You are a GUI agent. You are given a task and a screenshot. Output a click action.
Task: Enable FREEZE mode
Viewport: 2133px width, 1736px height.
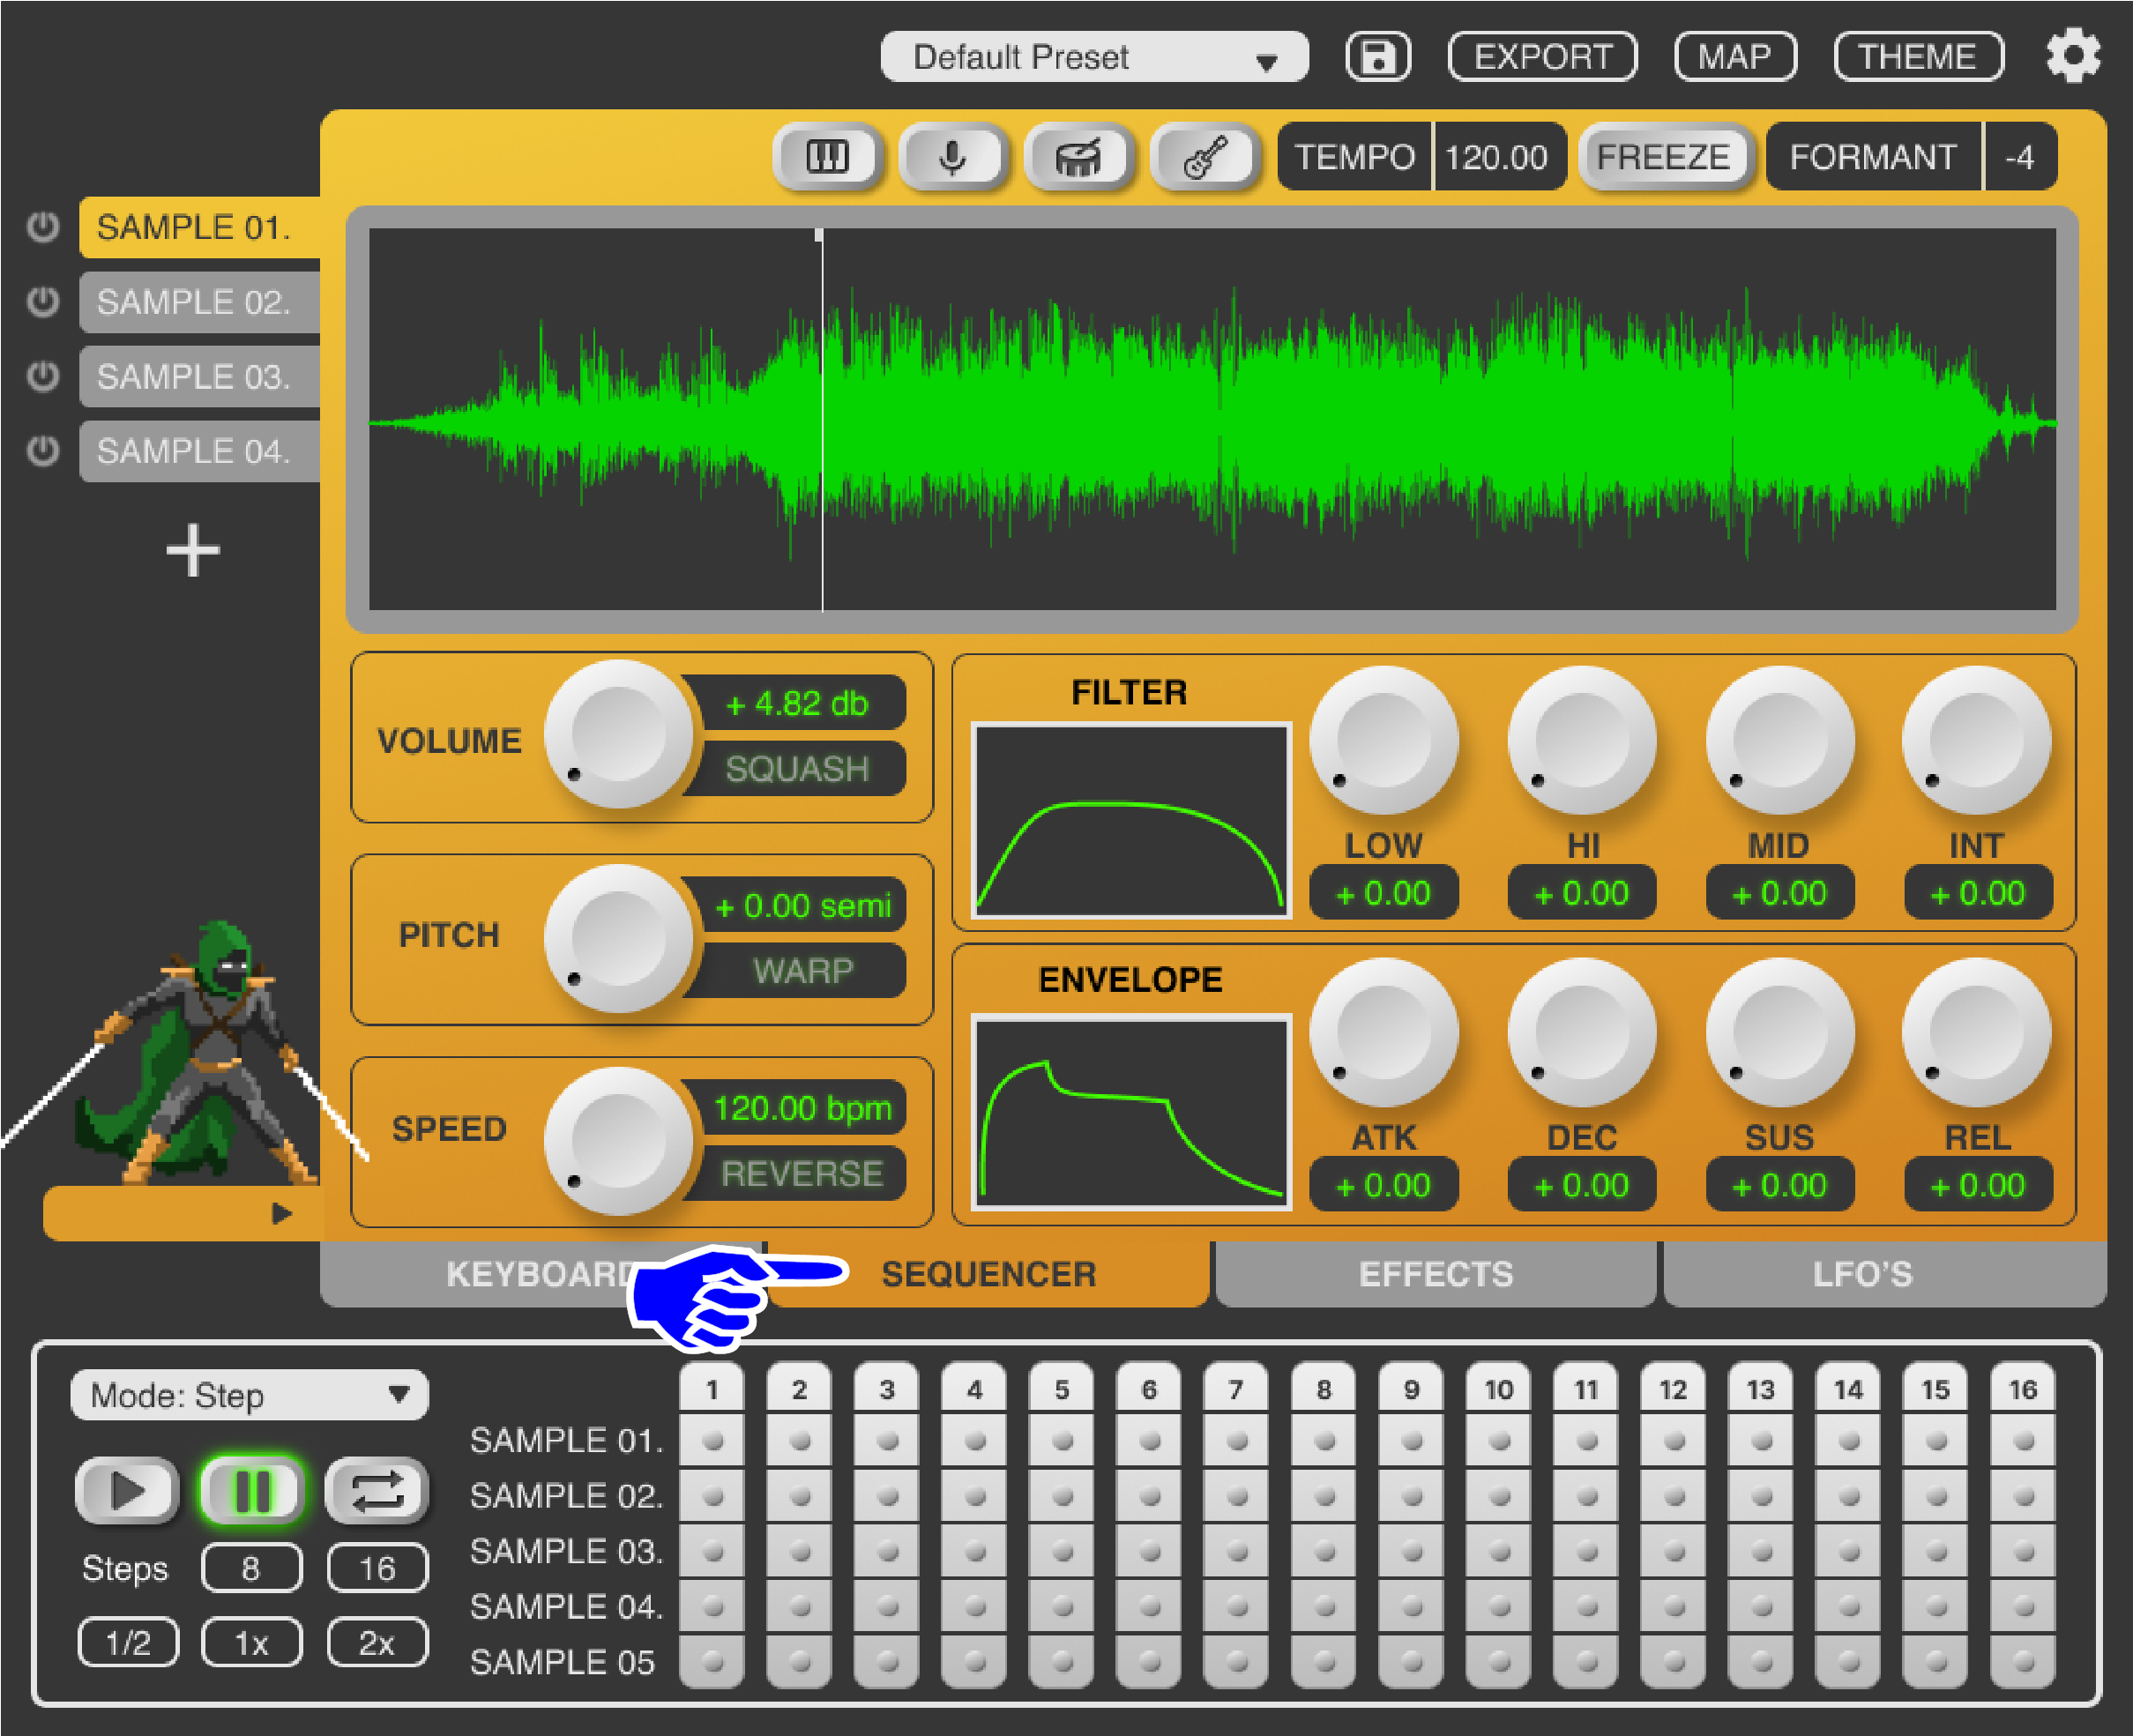click(1663, 156)
